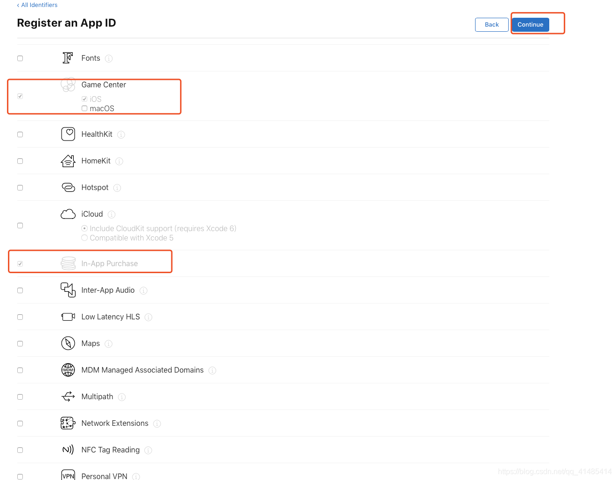Click the "Register an App ID" heading
Viewport: 616px width, 480px height.
tap(67, 23)
